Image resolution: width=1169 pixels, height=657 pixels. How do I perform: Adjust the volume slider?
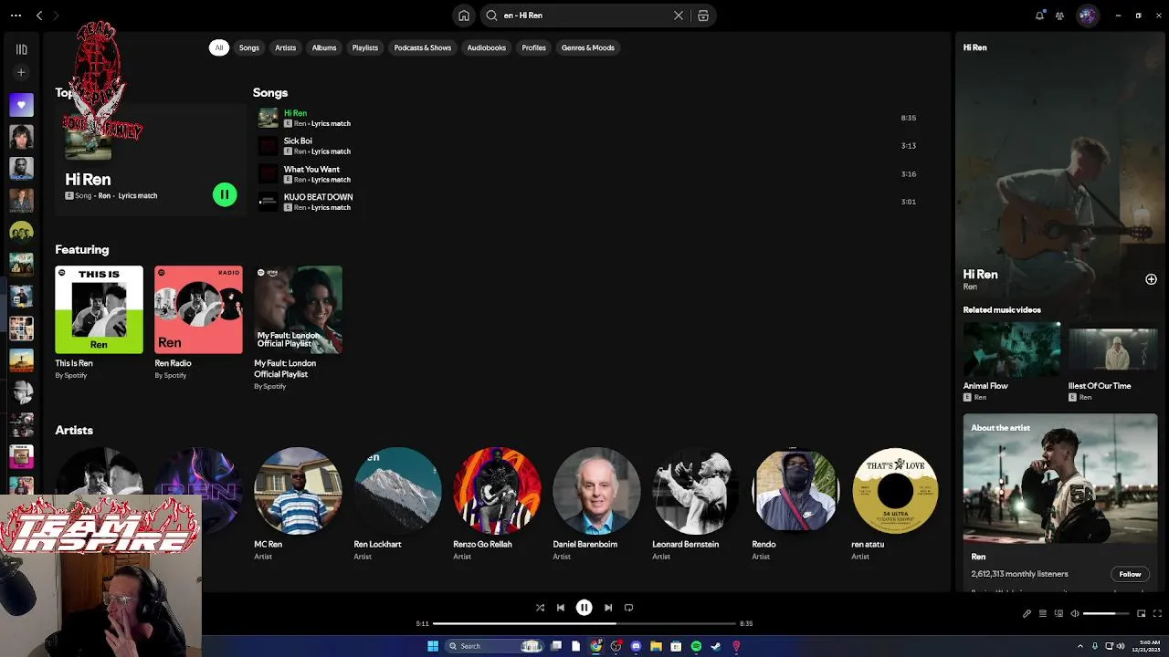pyautogui.click(x=1107, y=614)
